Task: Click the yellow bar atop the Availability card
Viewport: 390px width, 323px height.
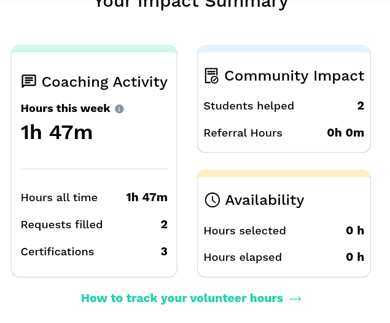Action: click(284, 173)
